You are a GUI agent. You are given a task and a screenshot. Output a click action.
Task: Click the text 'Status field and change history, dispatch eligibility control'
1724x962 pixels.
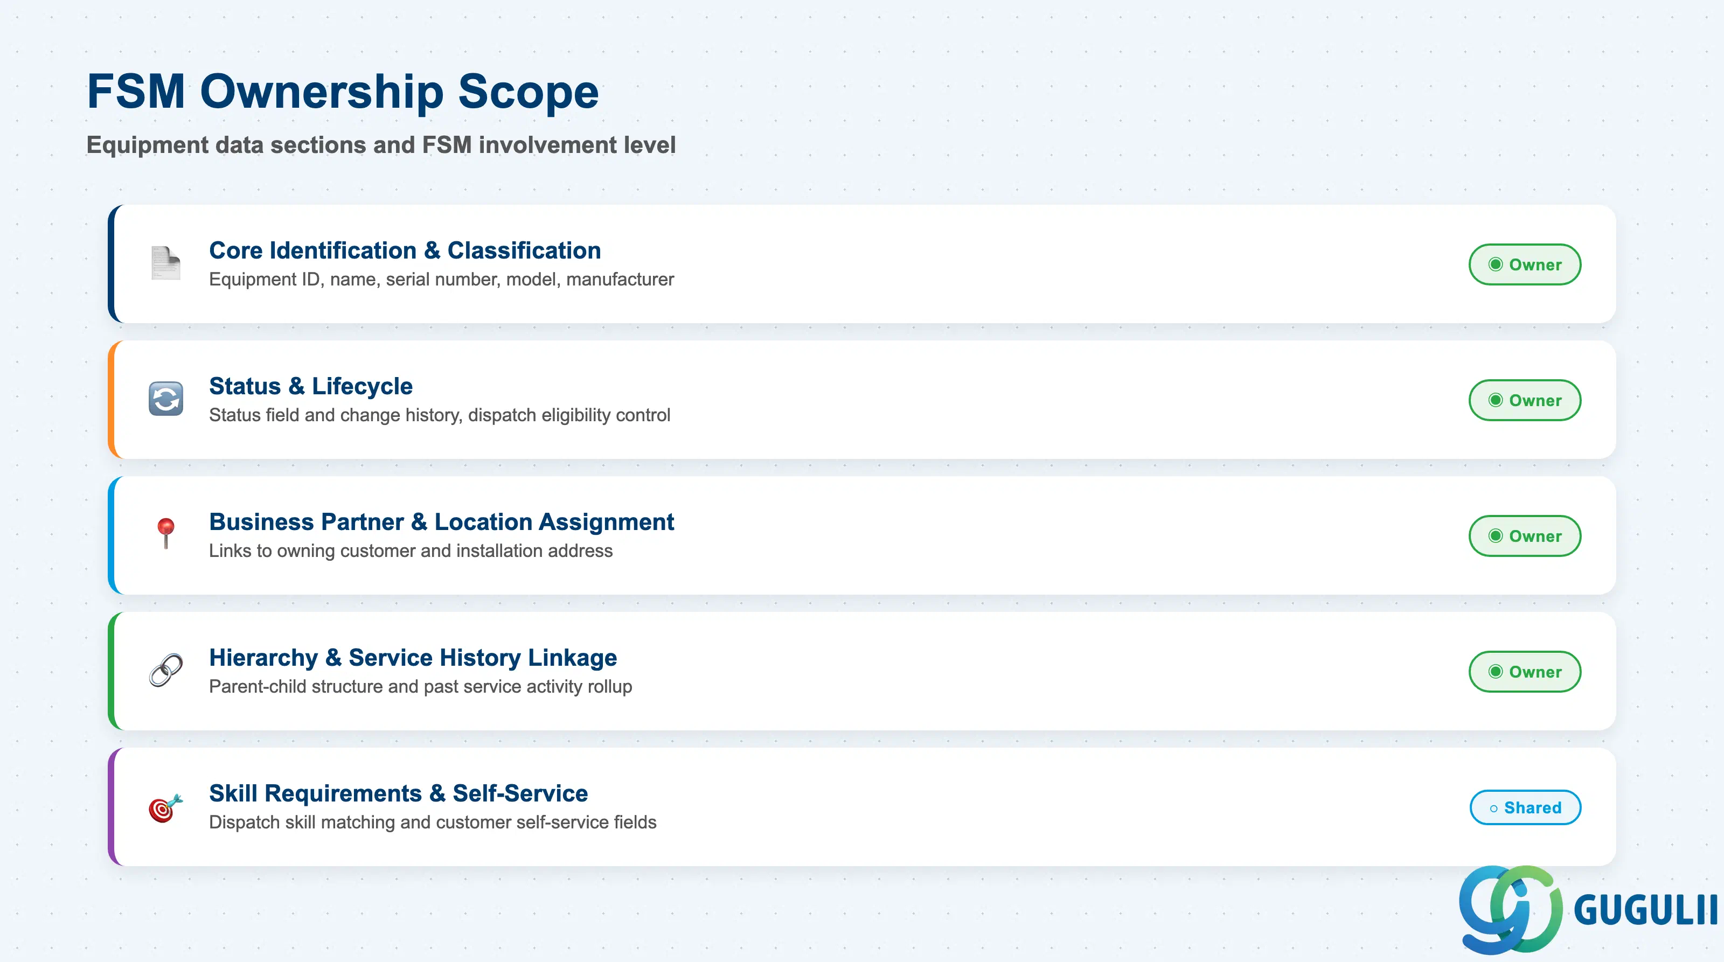click(440, 415)
